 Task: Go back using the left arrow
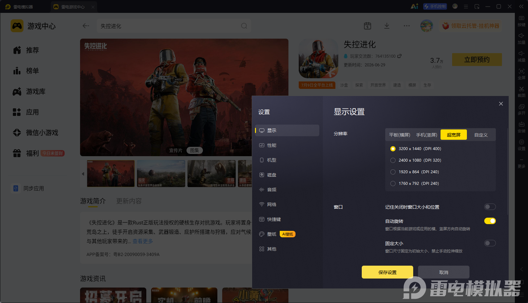pyautogui.click(x=86, y=26)
